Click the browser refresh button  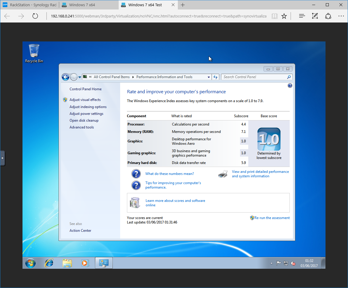click(x=35, y=16)
